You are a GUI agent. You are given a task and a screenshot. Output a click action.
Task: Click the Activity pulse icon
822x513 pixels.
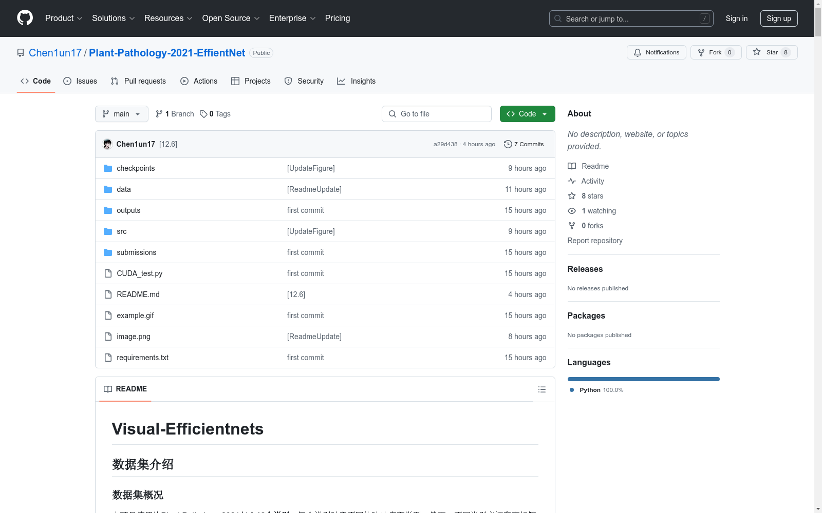(x=572, y=181)
